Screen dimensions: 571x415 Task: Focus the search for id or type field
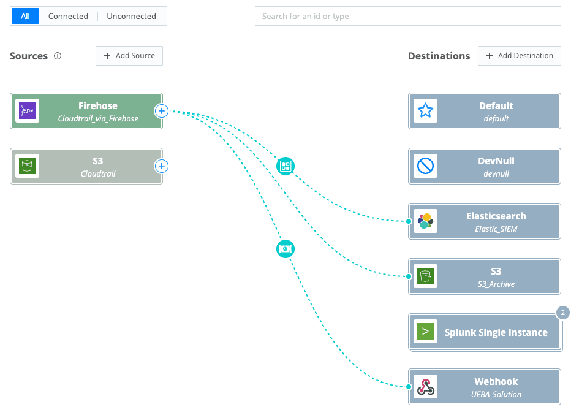tap(407, 17)
